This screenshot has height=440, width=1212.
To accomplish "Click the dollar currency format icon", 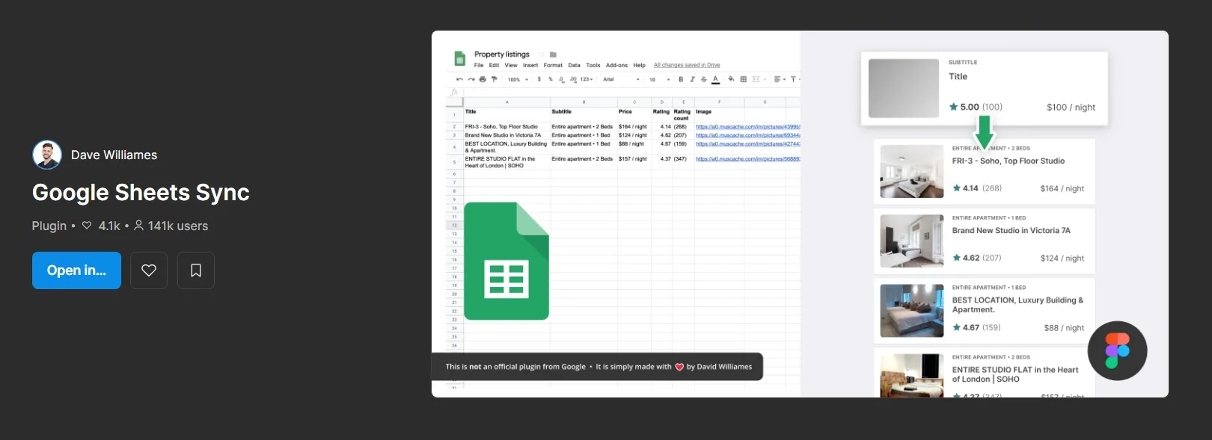I will [x=539, y=79].
